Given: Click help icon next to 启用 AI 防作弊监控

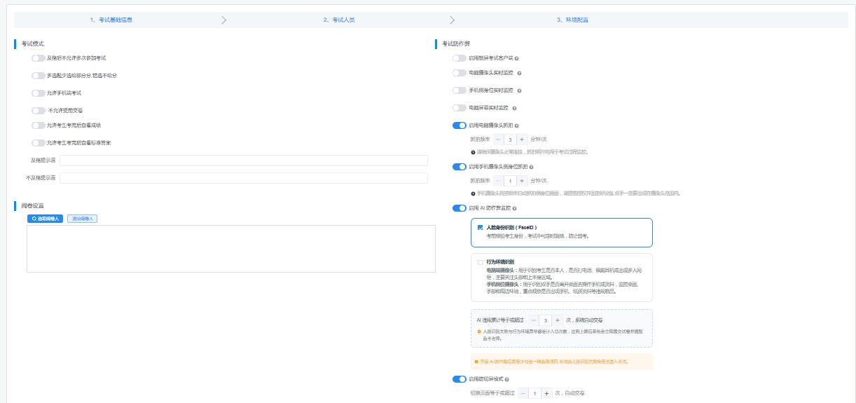Looking at the screenshot, I should (515, 209).
